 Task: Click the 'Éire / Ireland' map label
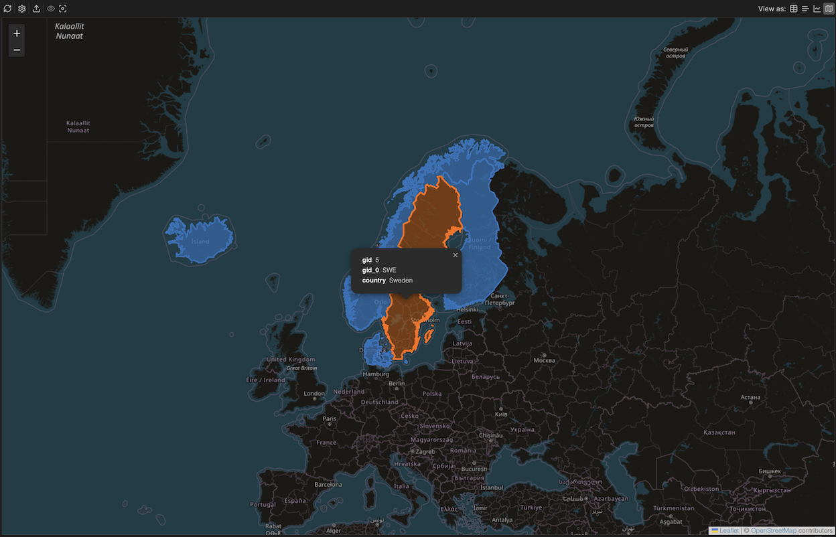pos(265,380)
